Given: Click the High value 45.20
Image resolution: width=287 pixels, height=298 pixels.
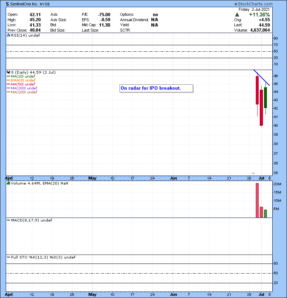Looking at the screenshot, I should 35,20.
